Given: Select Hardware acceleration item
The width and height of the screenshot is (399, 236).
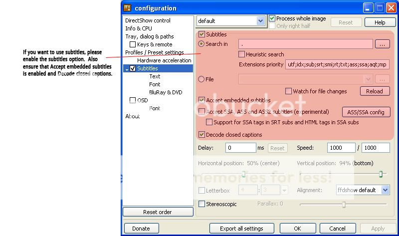Looking at the screenshot, I should pyautogui.click(x=164, y=60).
